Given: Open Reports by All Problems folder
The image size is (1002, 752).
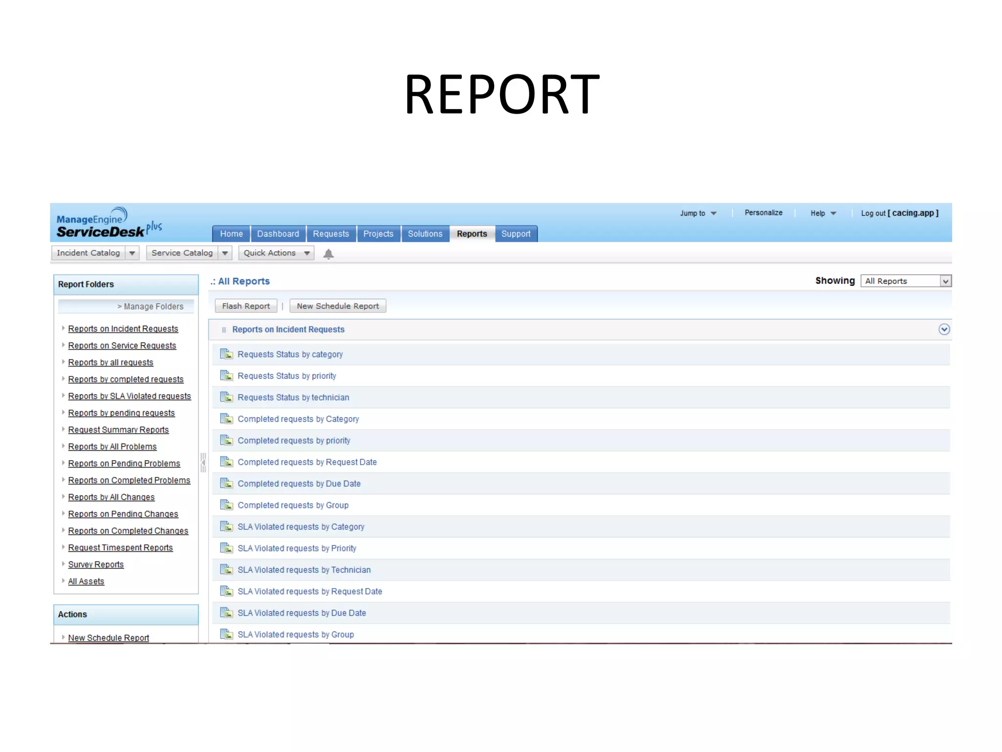Looking at the screenshot, I should tap(113, 446).
